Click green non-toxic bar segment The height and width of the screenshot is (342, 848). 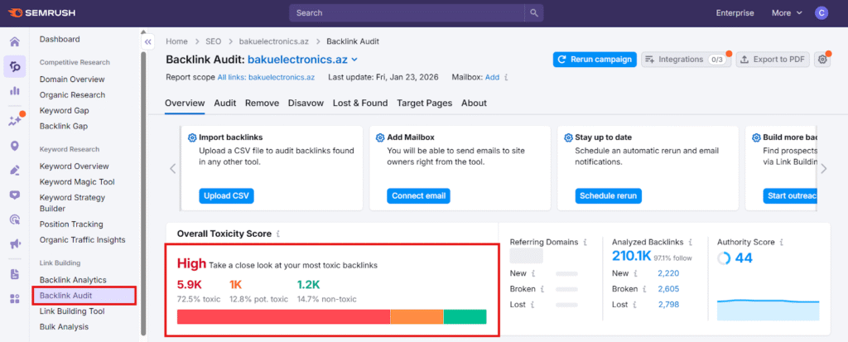click(x=465, y=316)
